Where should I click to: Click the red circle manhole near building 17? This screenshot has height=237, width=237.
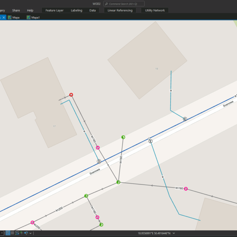[x=71, y=95]
